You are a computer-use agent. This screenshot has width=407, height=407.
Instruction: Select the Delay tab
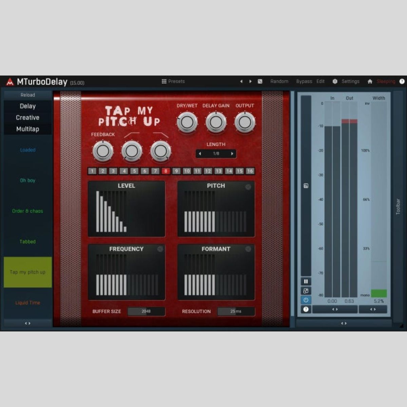coord(28,106)
